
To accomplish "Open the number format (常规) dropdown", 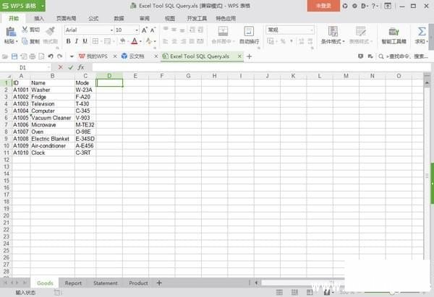I will tap(312, 30).
